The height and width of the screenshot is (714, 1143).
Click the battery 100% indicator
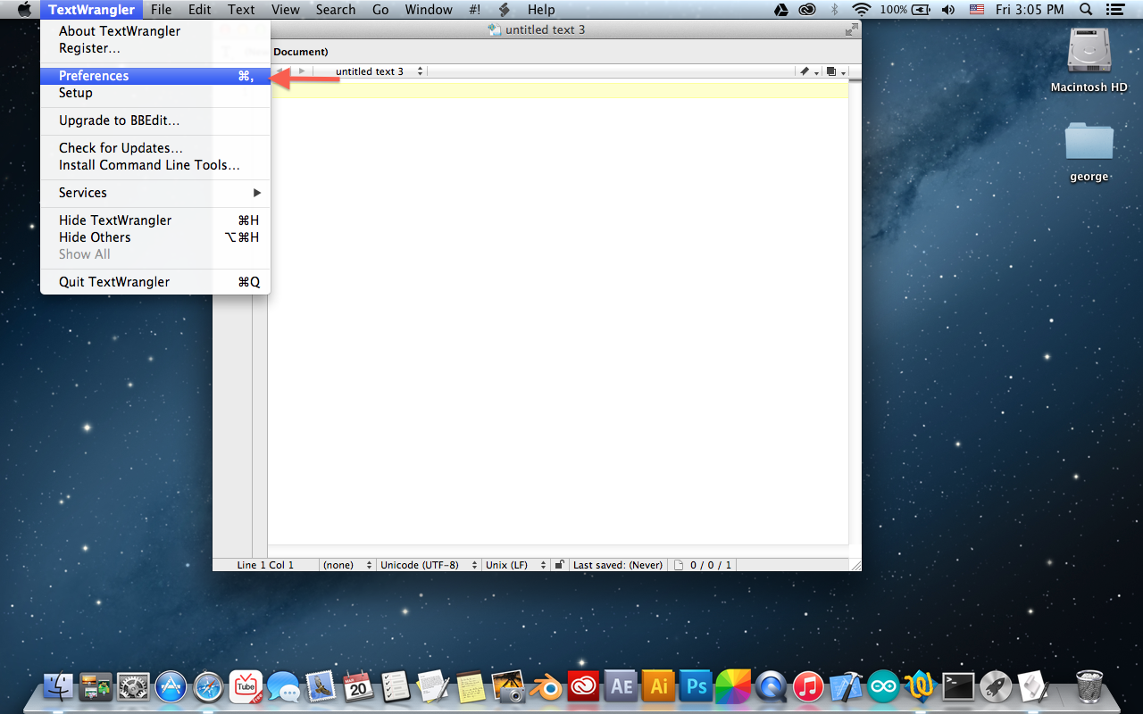point(905,10)
